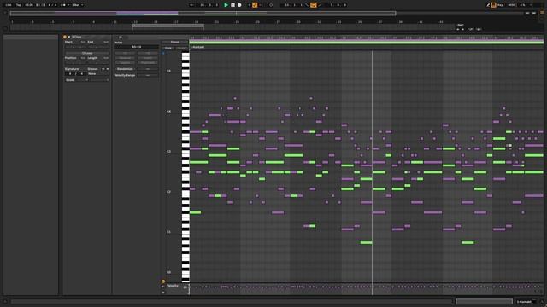Viewport: 547px width, 307px height.
Task: Toggle MIDI Map Mode
Action: (x=511, y=5)
